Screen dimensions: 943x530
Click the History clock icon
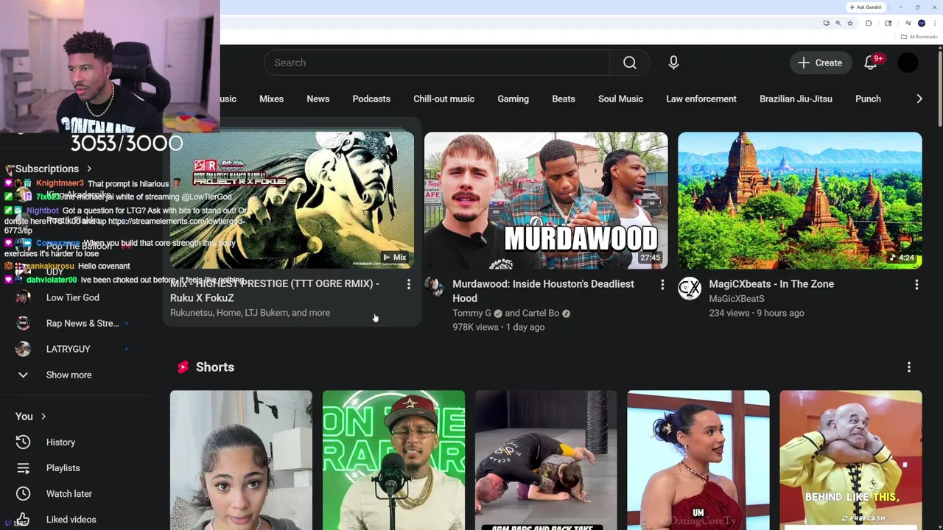tap(23, 442)
